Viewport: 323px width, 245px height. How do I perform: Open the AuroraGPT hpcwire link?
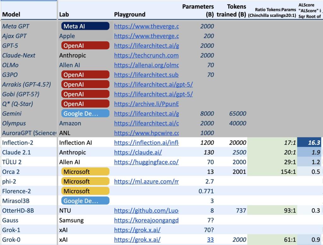(146, 133)
